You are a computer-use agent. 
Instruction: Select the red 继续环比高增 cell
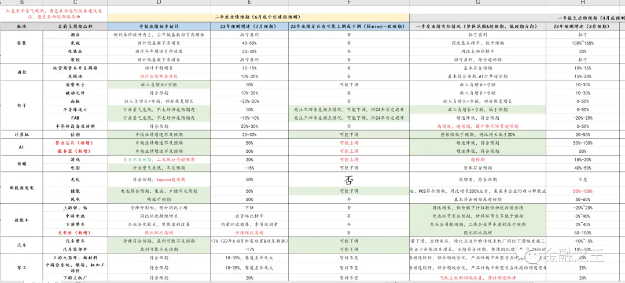pos(249,232)
